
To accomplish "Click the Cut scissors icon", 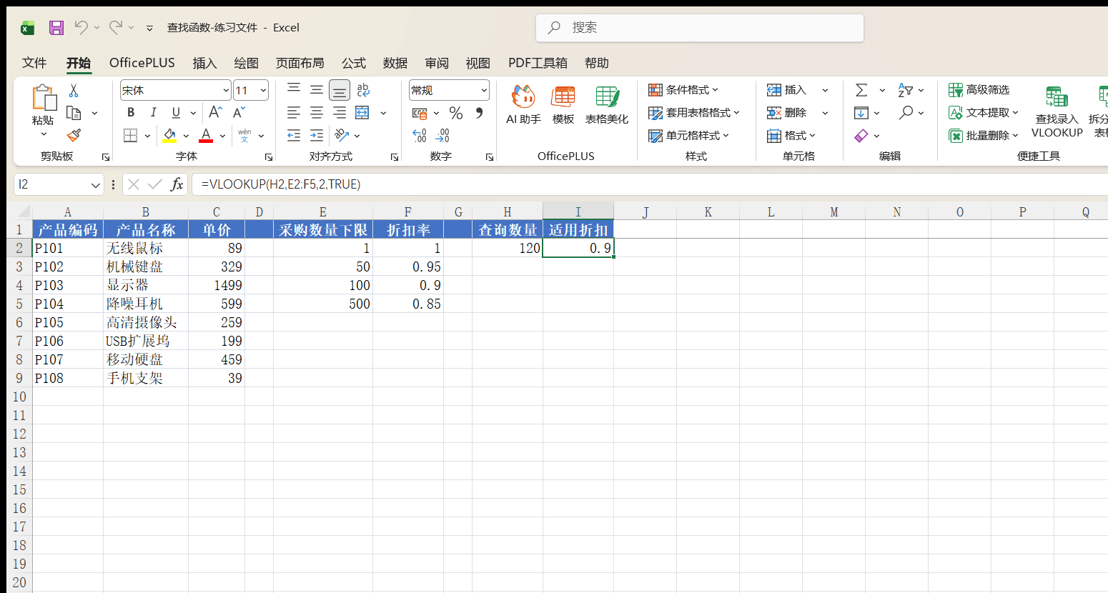I will click(73, 91).
